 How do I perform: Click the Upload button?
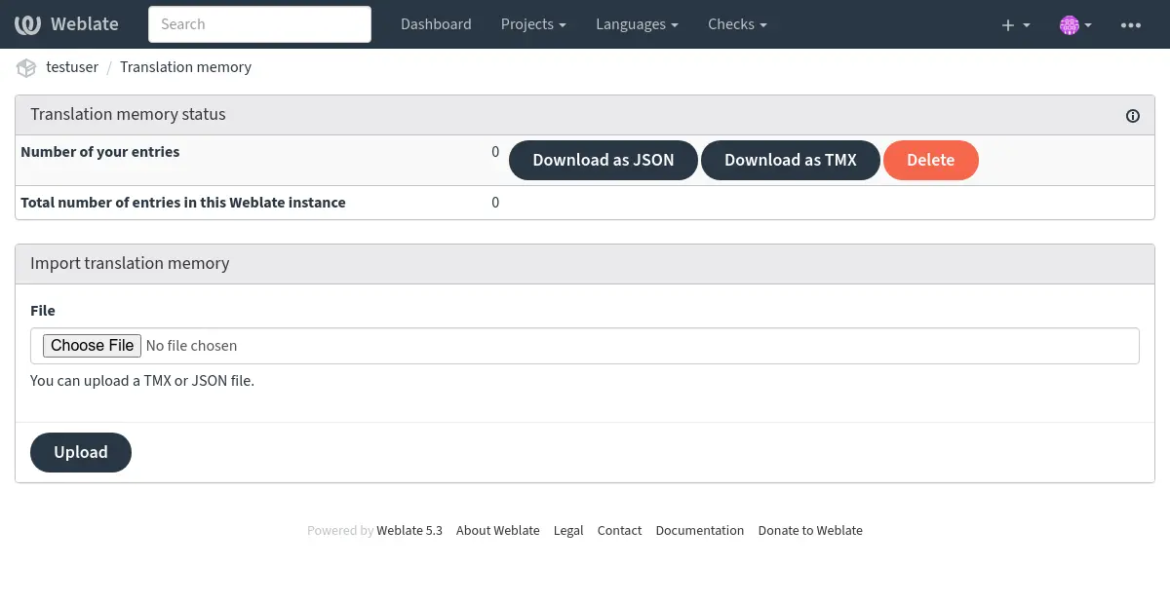pyautogui.click(x=81, y=452)
